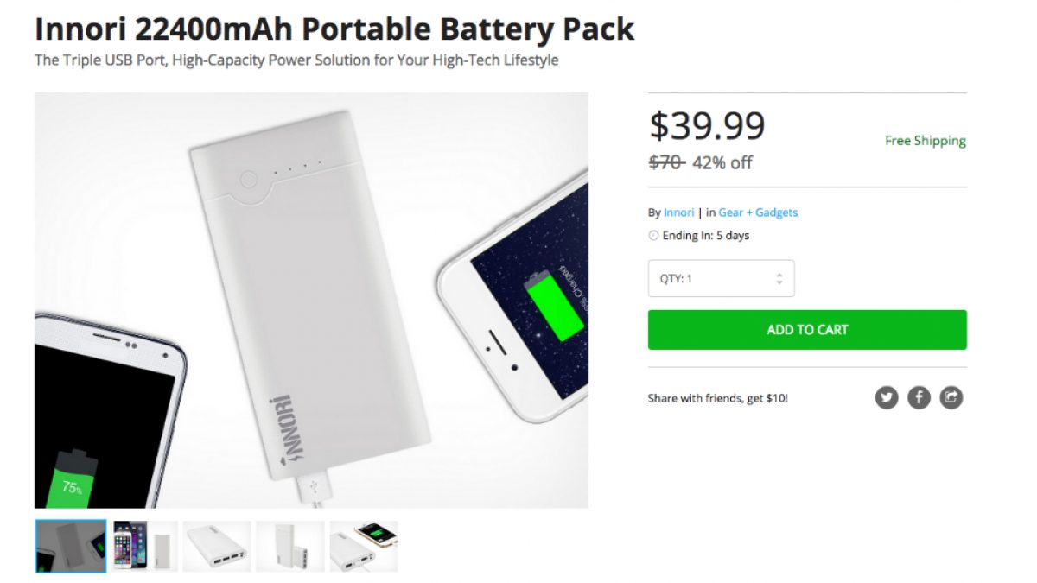Open the Gear + Gadgets category link
The image size is (1037, 583).
click(758, 212)
